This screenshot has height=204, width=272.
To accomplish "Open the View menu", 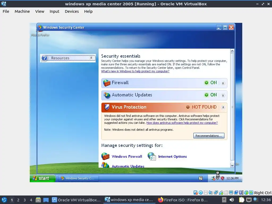I will click(x=40, y=11).
